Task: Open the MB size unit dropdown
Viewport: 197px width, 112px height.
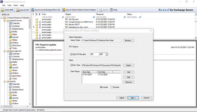Action: pos(106,54)
